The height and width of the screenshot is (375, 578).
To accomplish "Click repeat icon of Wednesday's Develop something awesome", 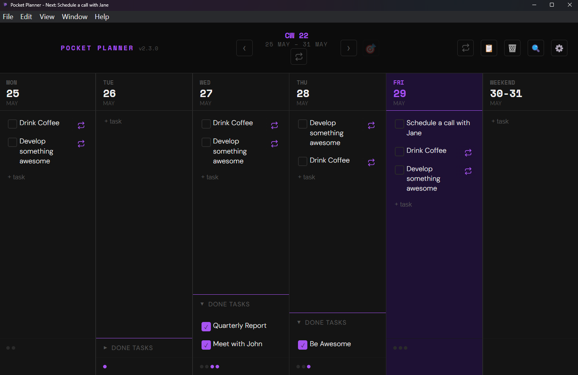I will tap(275, 144).
